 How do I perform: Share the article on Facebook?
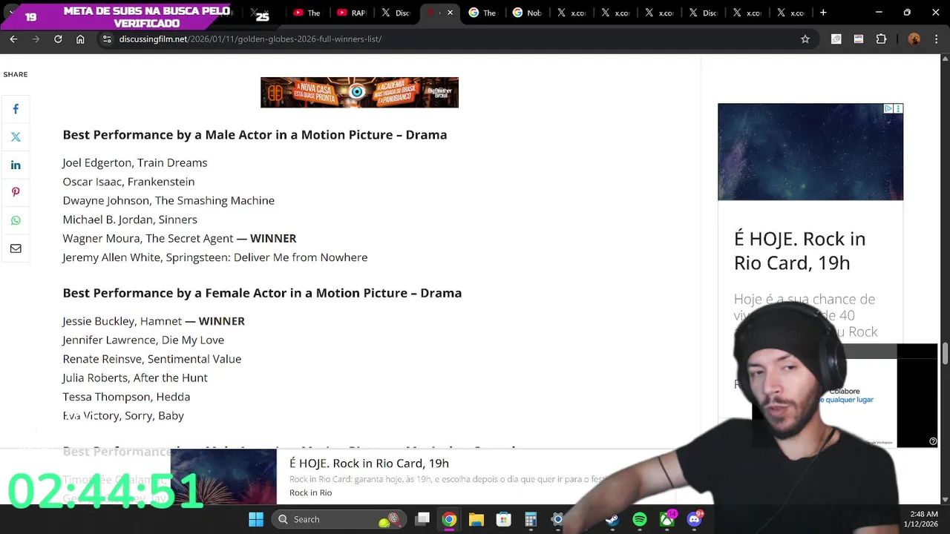point(16,109)
